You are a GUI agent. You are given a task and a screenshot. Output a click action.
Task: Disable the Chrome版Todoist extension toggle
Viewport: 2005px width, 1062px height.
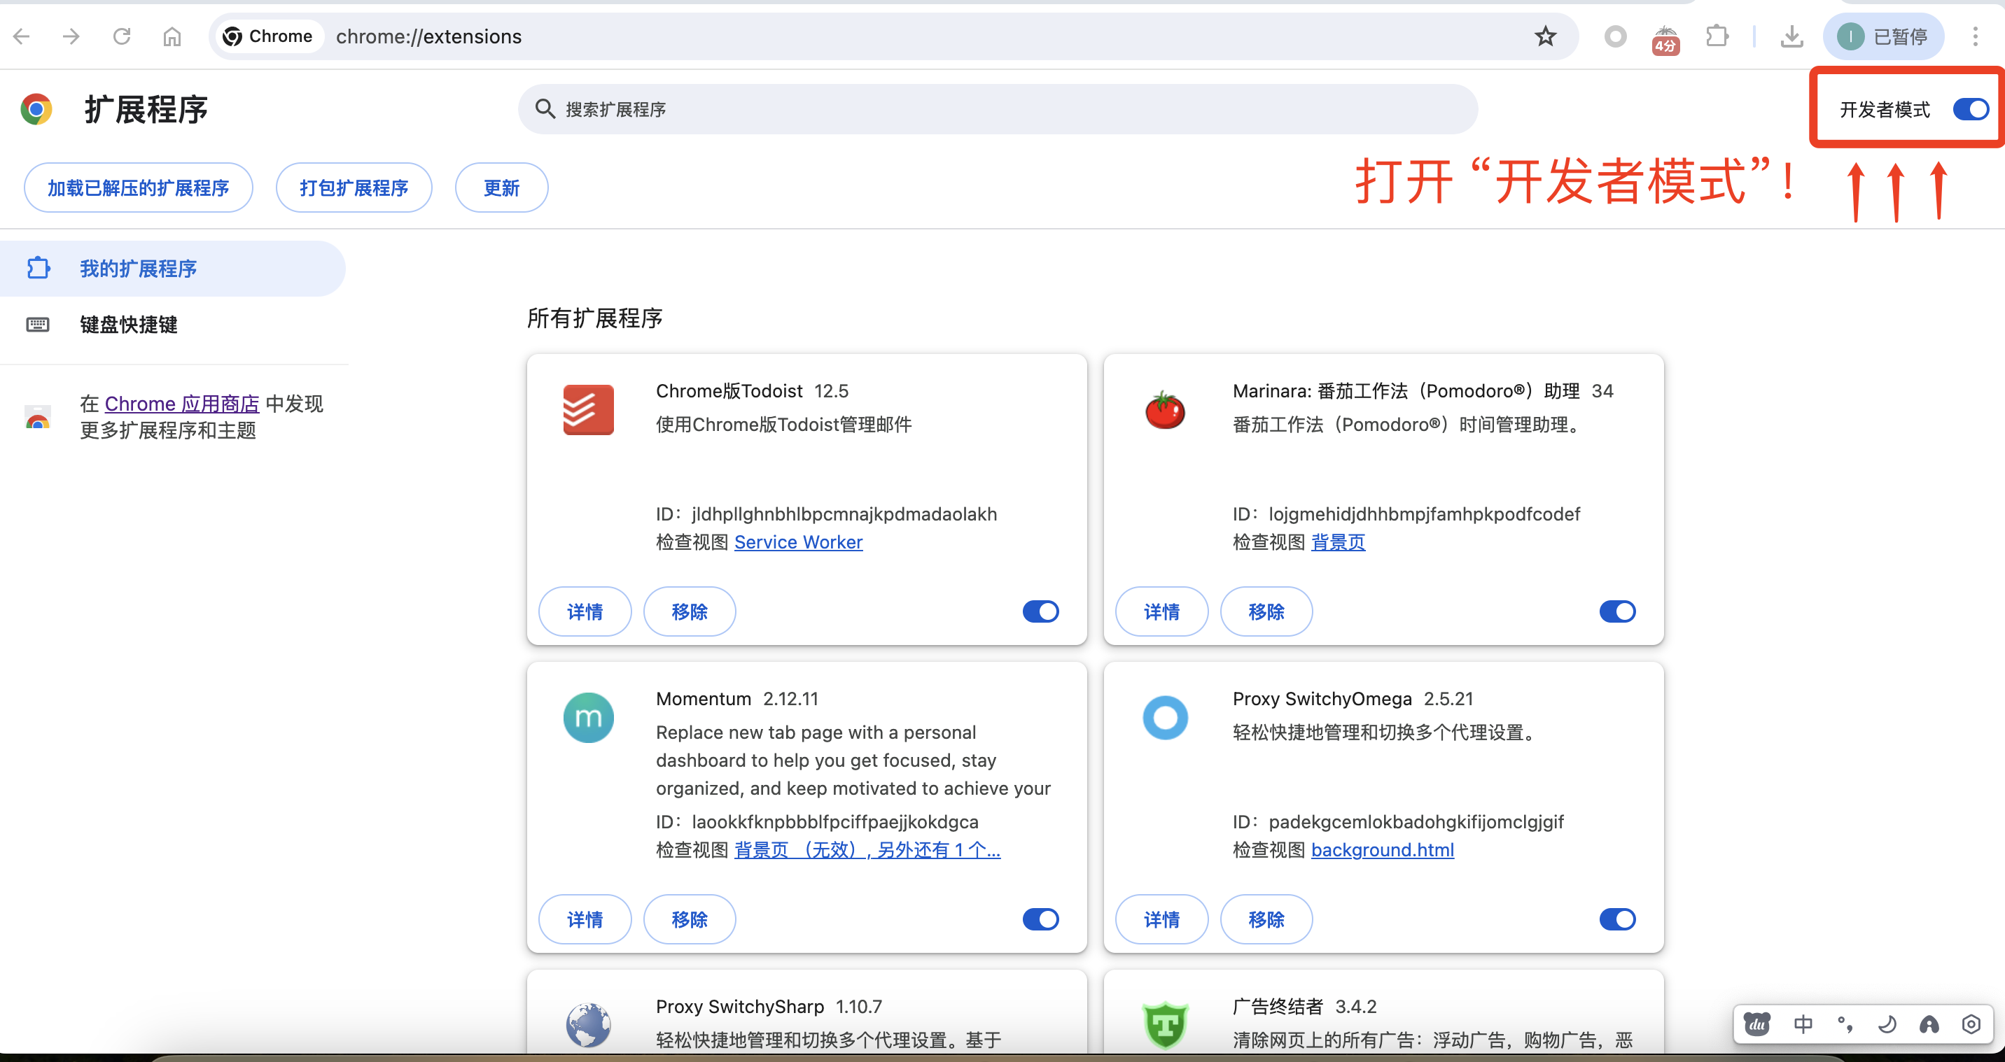pyautogui.click(x=1040, y=611)
